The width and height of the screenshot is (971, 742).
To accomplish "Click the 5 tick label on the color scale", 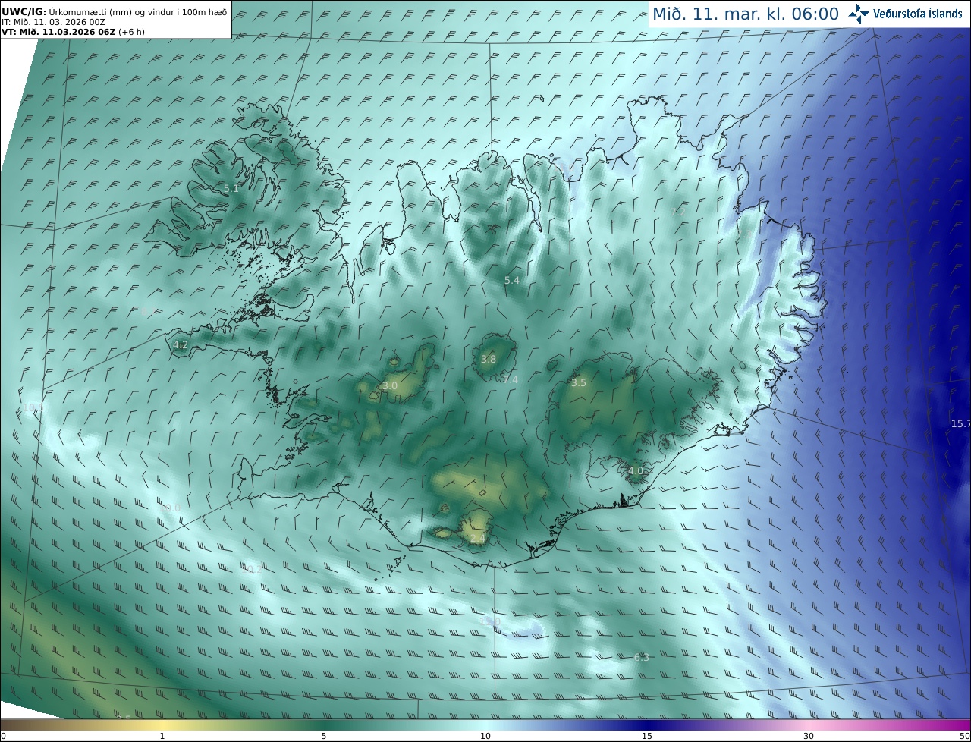I will pyautogui.click(x=324, y=736).
